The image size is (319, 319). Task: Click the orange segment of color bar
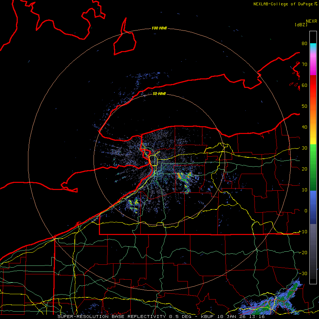tap(313, 116)
